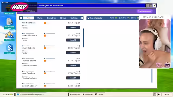Select candidate name James Mendoza

[x=29, y=35]
